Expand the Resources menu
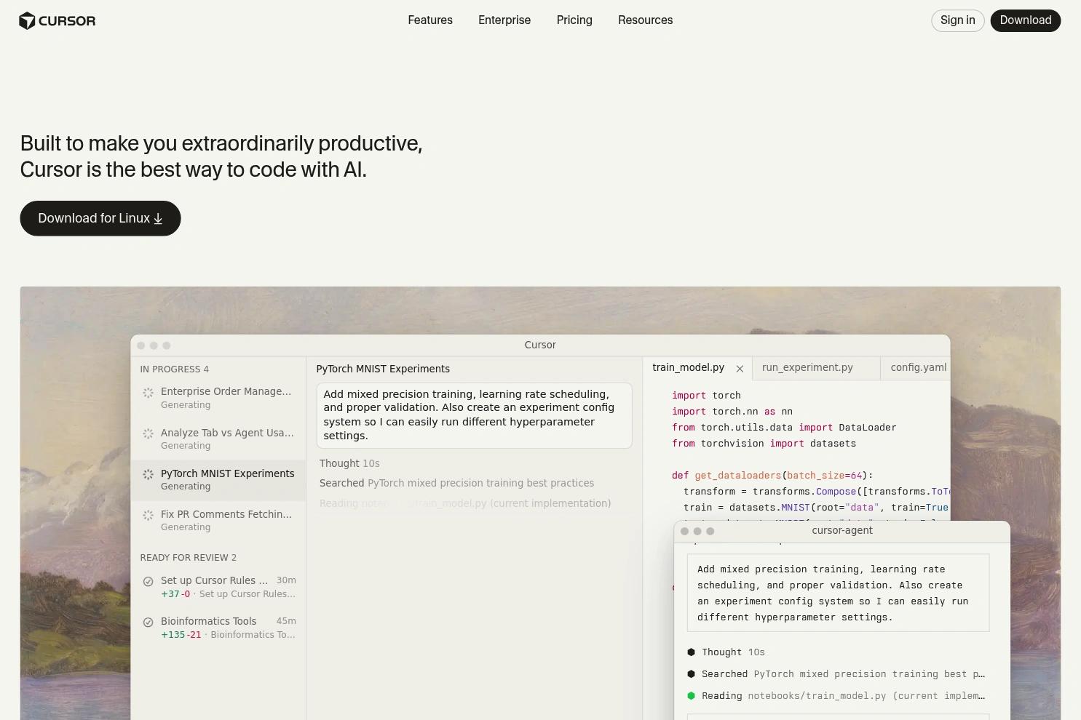The width and height of the screenshot is (1081, 720). pos(645,20)
